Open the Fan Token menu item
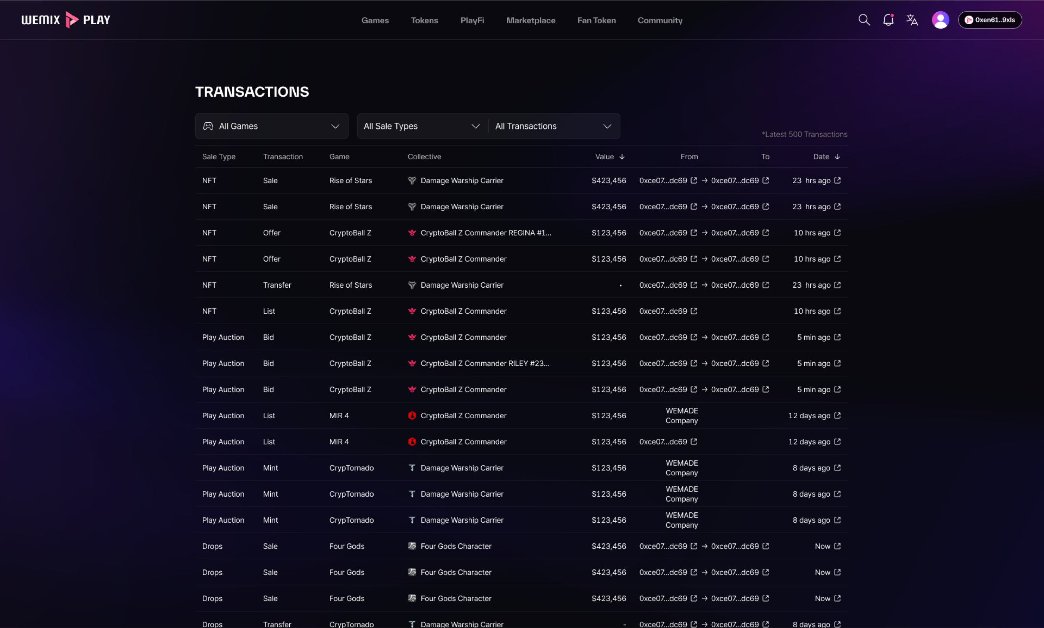The height and width of the screenshot is (628, 1044). [x=596, y=20]
